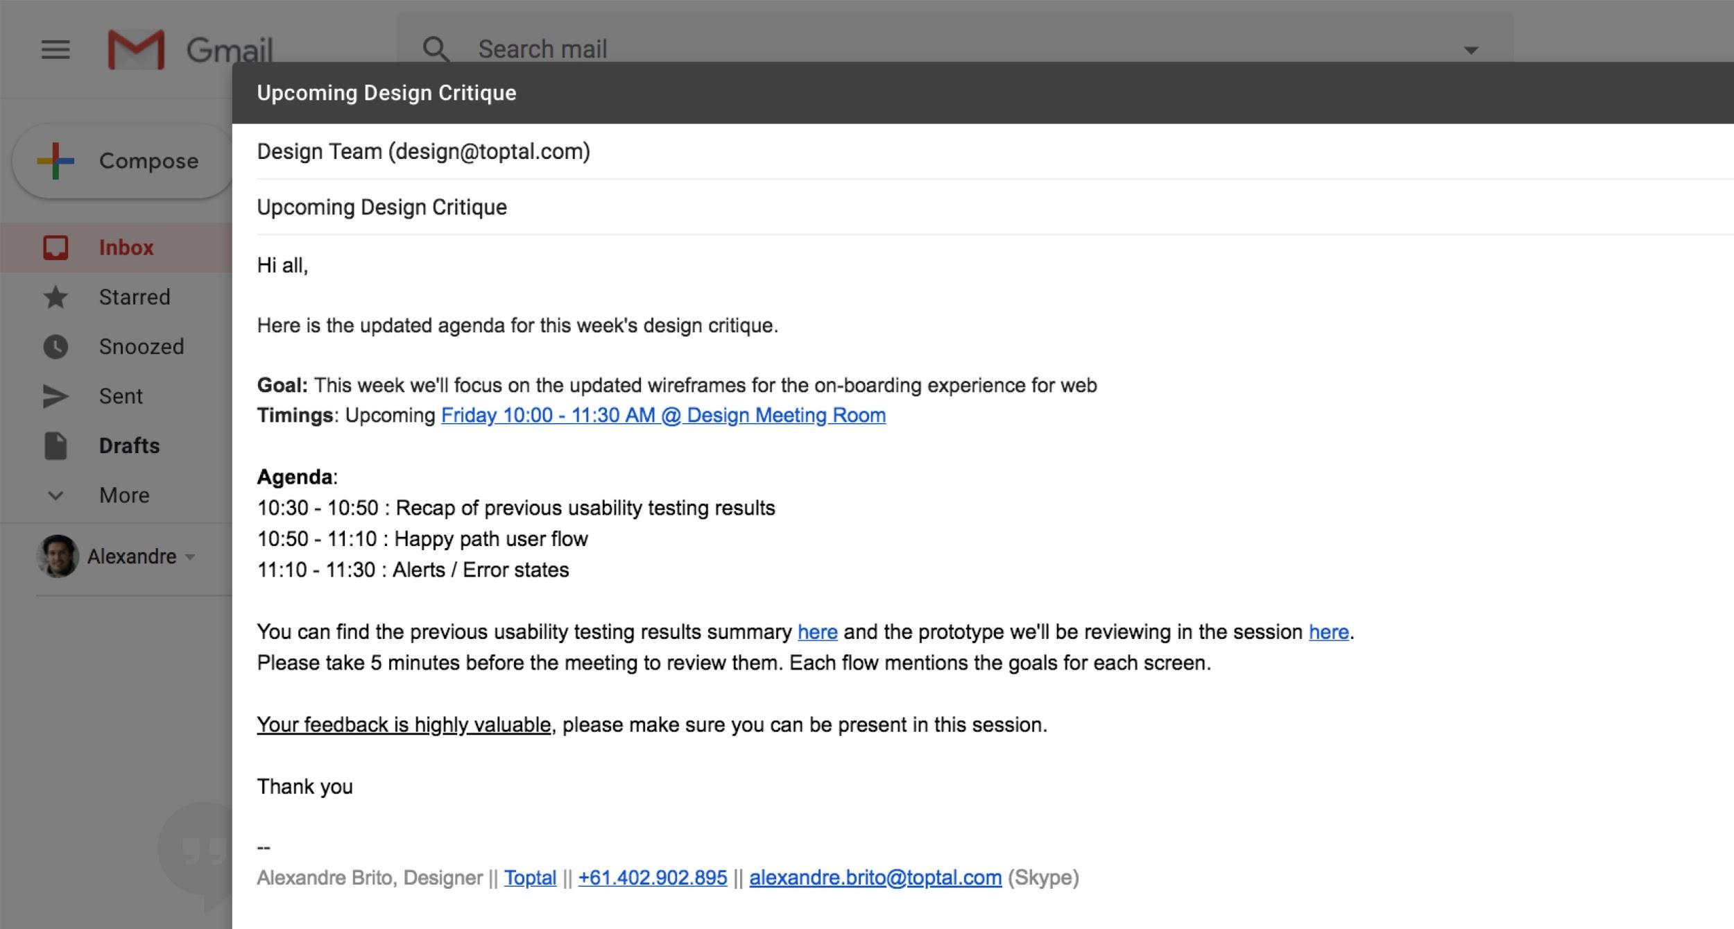The image size is (1734, 929).
Task: Click the Gmail menu hamburger icon
Action: [54, 48]
